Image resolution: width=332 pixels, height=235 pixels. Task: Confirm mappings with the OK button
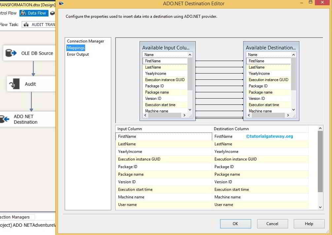pos(235,223)
